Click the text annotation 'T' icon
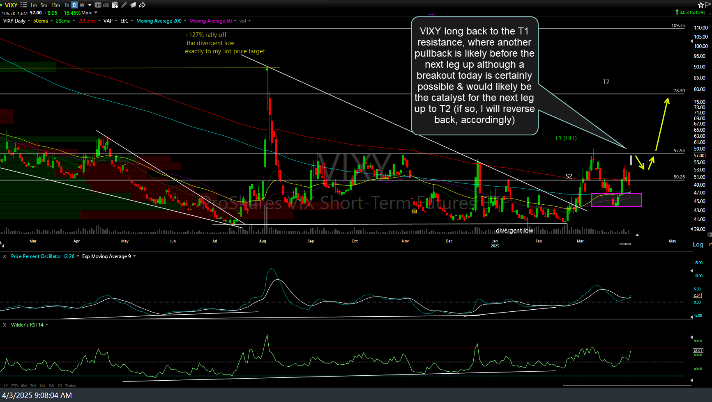712x402 pixels. tap(98, 5)
